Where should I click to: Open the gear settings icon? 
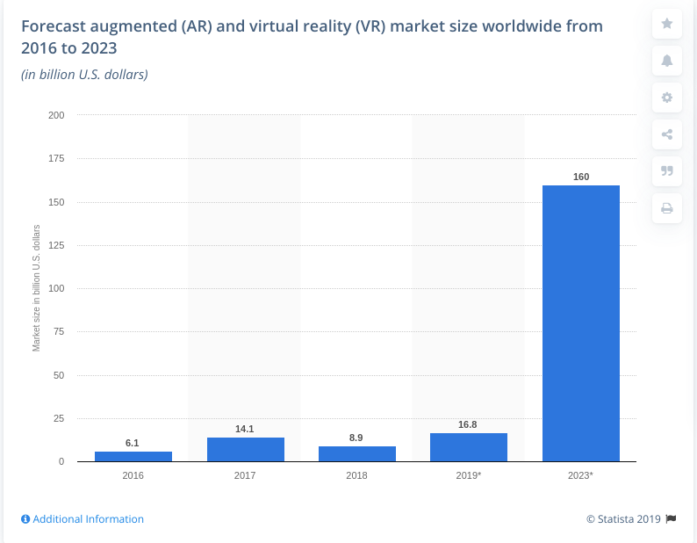(x=667, y=98)
